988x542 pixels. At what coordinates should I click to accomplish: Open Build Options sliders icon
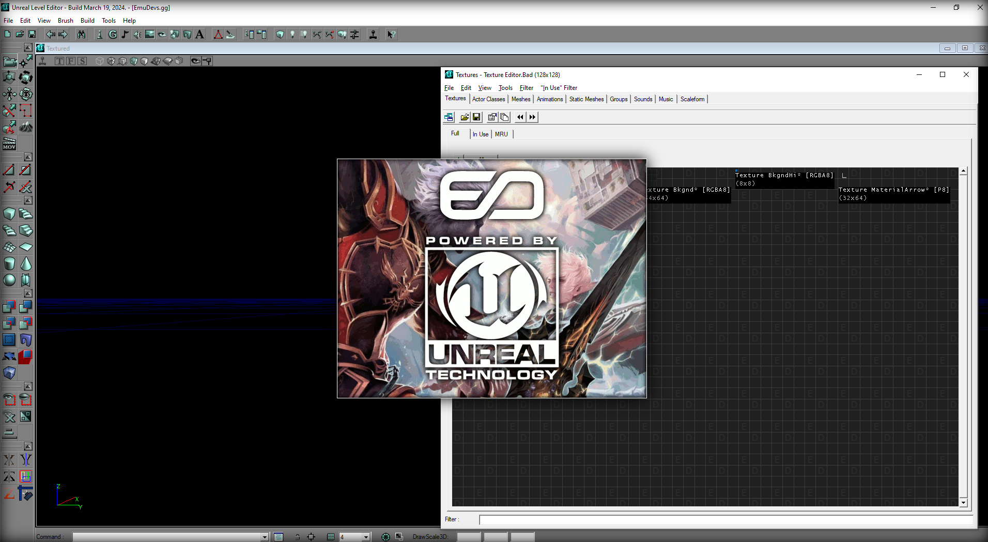tap(354, 34)
